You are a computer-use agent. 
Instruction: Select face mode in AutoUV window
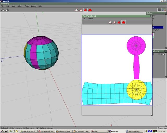[x=119, y=22]
